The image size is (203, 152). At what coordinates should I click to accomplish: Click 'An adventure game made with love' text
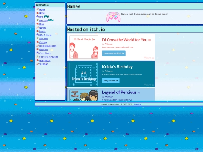[118, 47]
